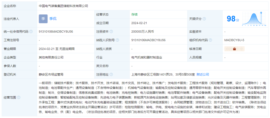Select the 纳税人识别号 value 91310106MADBCY8U56
The width and height of the screenshot is (270, 118).
148,40
